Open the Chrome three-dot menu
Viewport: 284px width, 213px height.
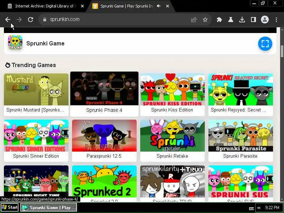(276, 20)
